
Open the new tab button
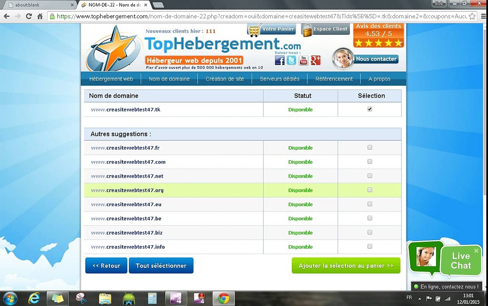coord(158,5)
